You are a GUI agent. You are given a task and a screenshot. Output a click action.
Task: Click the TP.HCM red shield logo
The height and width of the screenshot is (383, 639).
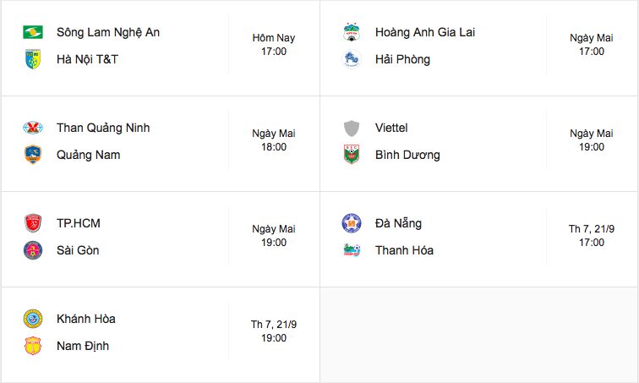[x=33, y=223]
